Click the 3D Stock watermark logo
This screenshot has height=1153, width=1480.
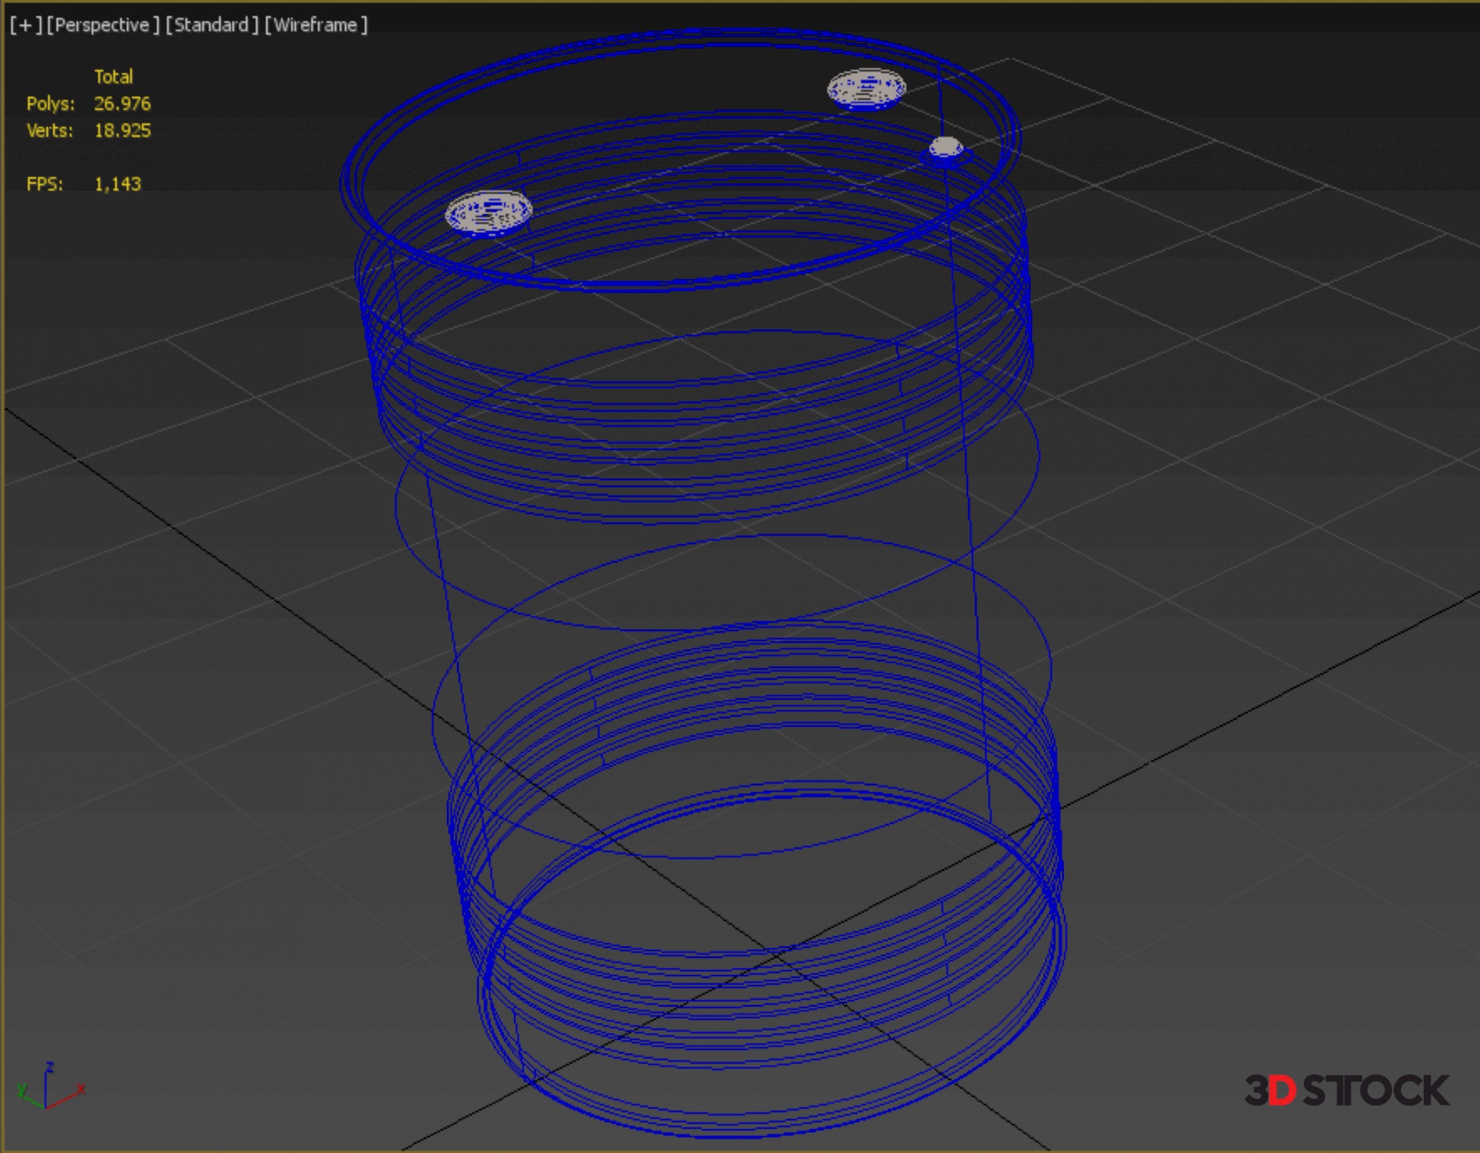(1347, 1091)
